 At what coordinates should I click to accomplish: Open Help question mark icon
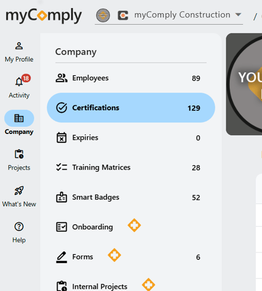[x=19, y=227]
